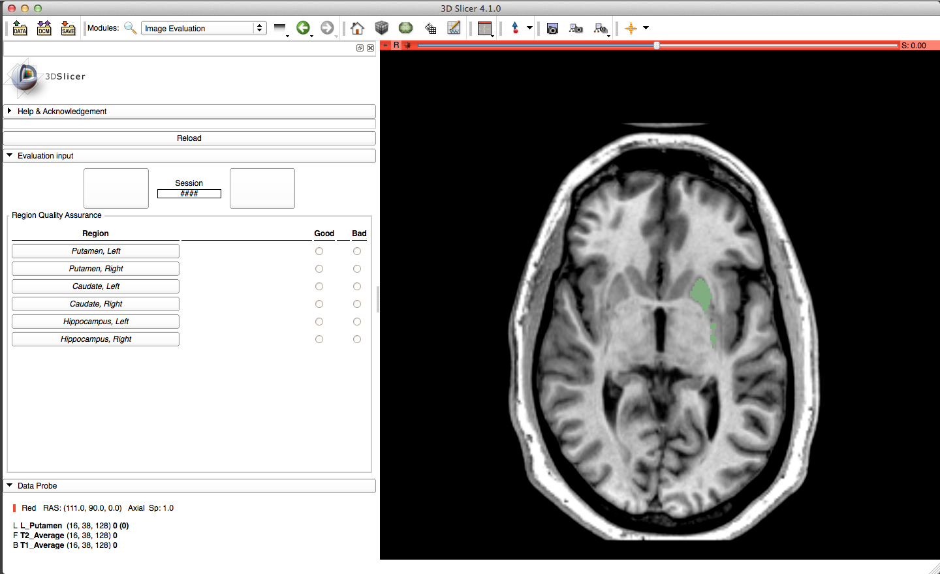
Task: Mark Caudate, Right as Bad
Action: [x=357, y=304]
